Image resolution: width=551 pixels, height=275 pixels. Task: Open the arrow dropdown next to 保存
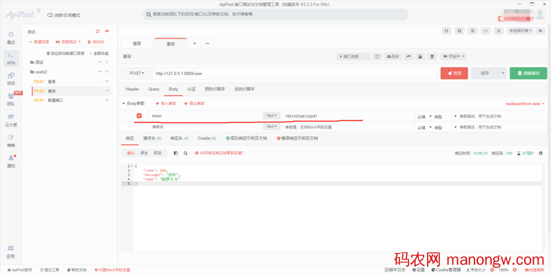pos(503,74)
